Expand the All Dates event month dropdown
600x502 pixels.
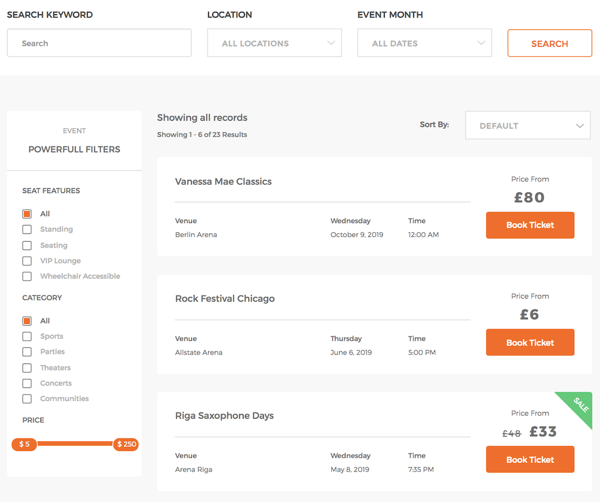[424, 43]
